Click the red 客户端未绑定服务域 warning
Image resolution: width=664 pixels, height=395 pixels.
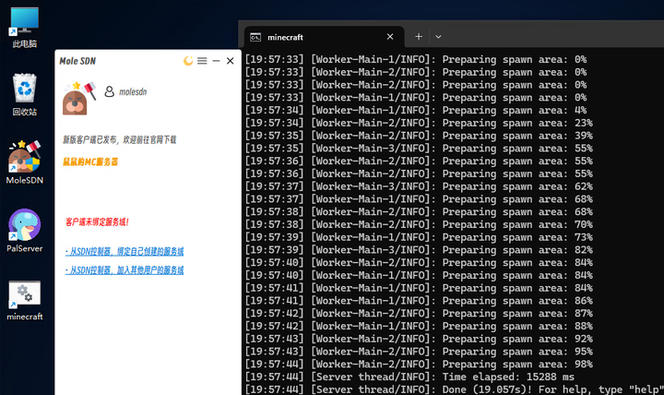97,222
